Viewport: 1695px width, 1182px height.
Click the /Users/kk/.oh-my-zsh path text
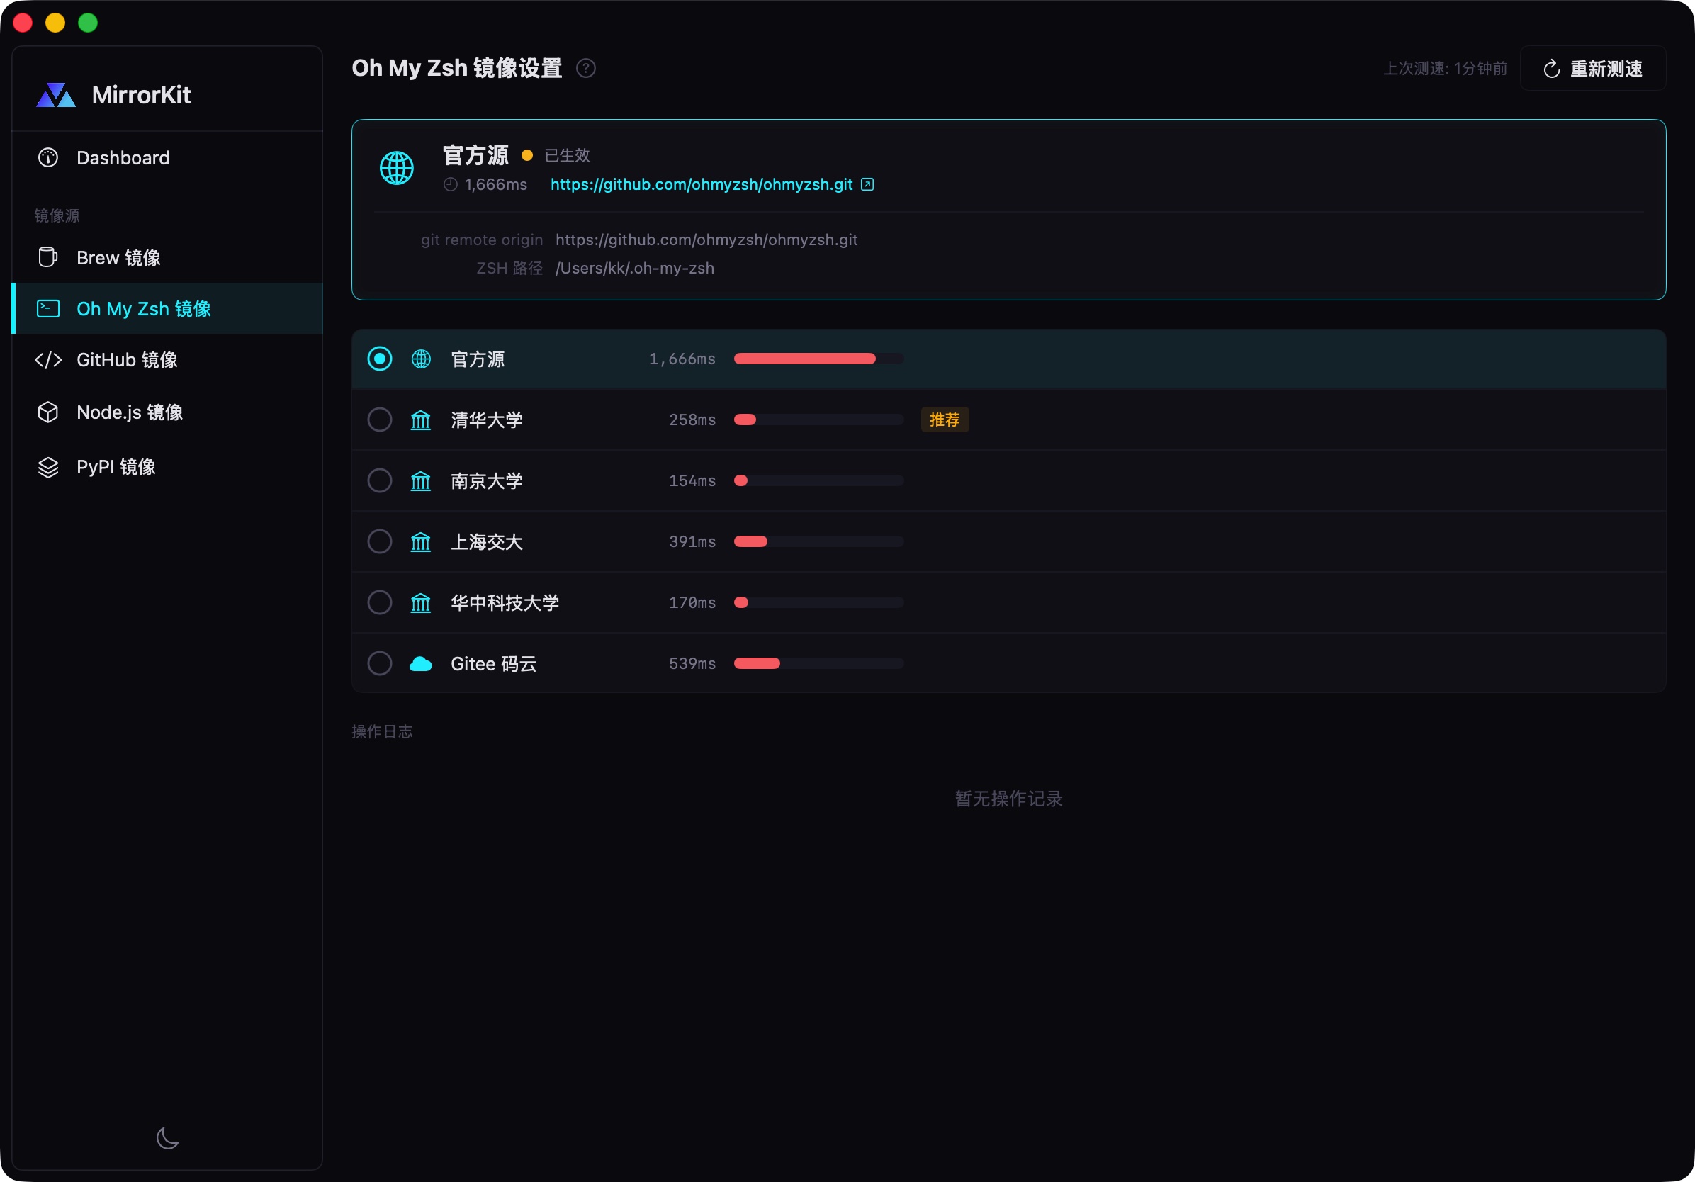635,268
